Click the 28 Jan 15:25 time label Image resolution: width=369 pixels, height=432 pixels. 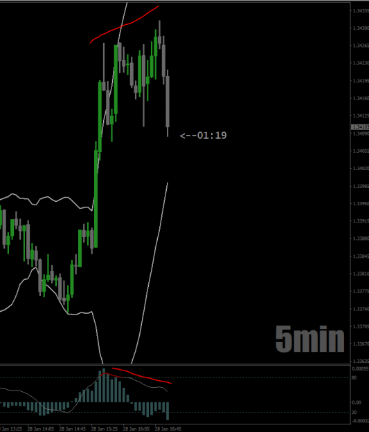coord(105,429)
